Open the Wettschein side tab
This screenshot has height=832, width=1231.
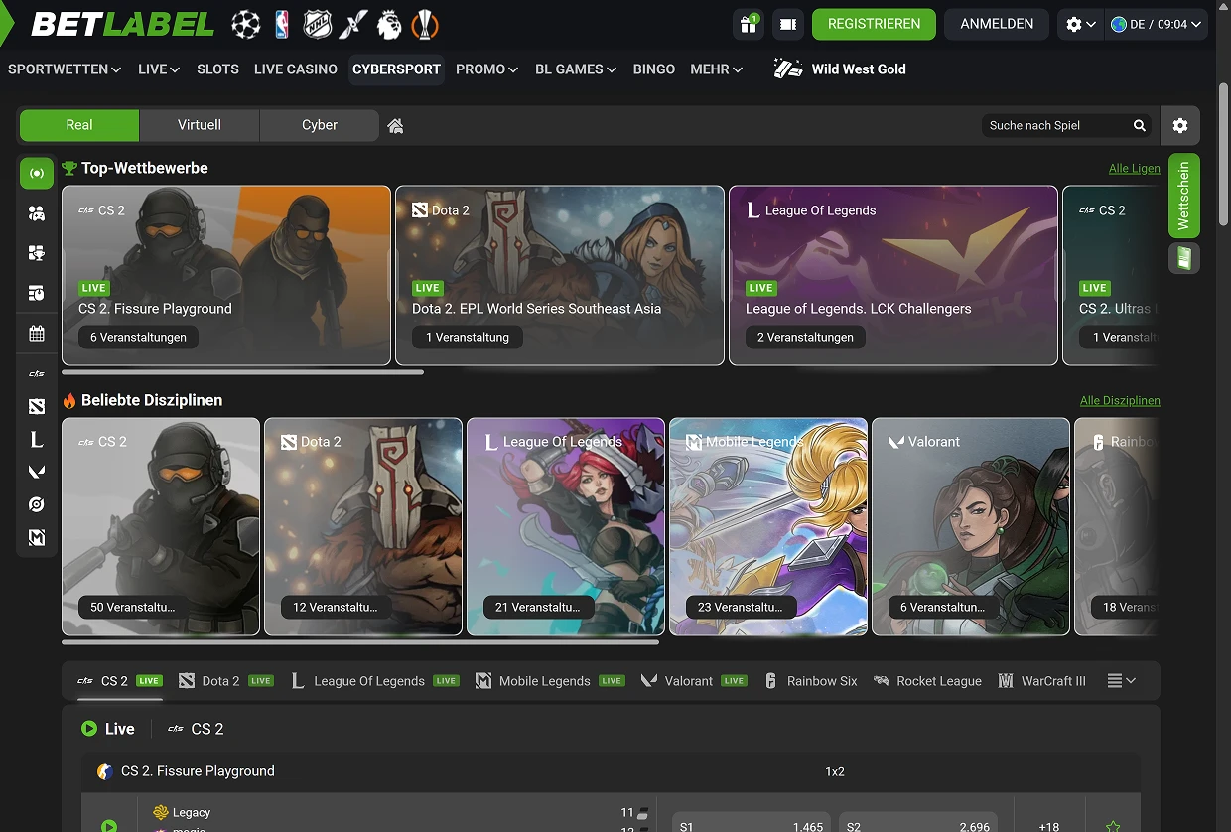(1184, 196)
